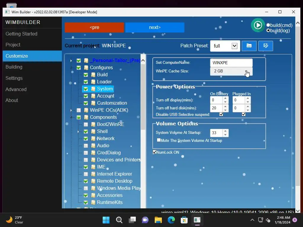Expand the _Personal-Tailor_(Pre) tree node
303x227 pixels.
[x=71, y=61]
